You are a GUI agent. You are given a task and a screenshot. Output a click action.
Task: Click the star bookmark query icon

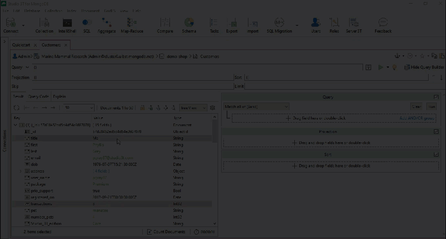[x=422, y=56]
